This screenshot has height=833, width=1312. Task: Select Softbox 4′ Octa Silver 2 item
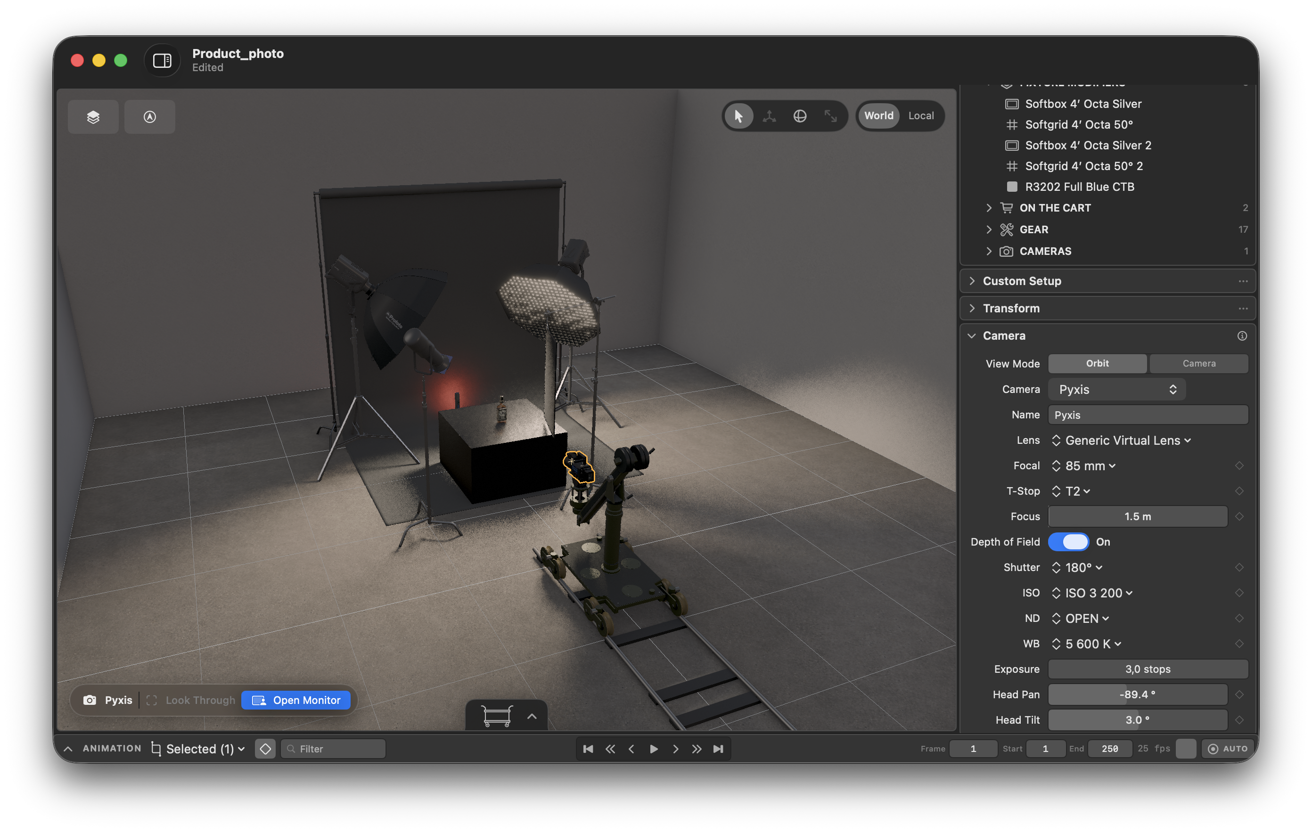tap(1088, 146)
